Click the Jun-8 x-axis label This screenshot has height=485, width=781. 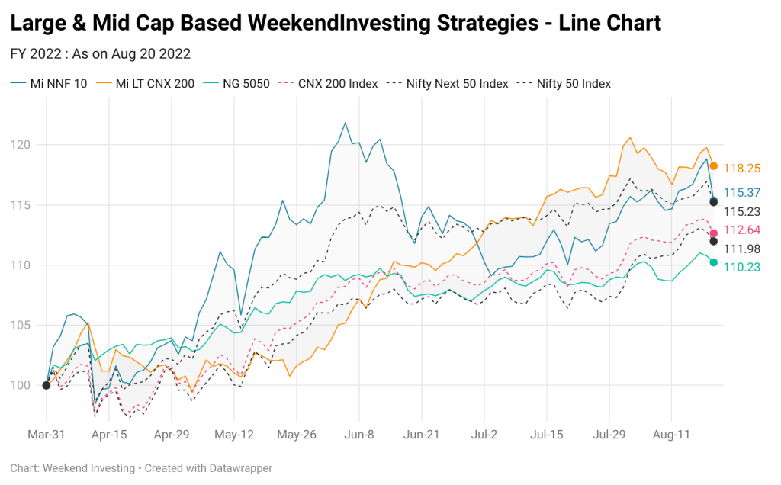pyautogui.click(x=358, y=435)
